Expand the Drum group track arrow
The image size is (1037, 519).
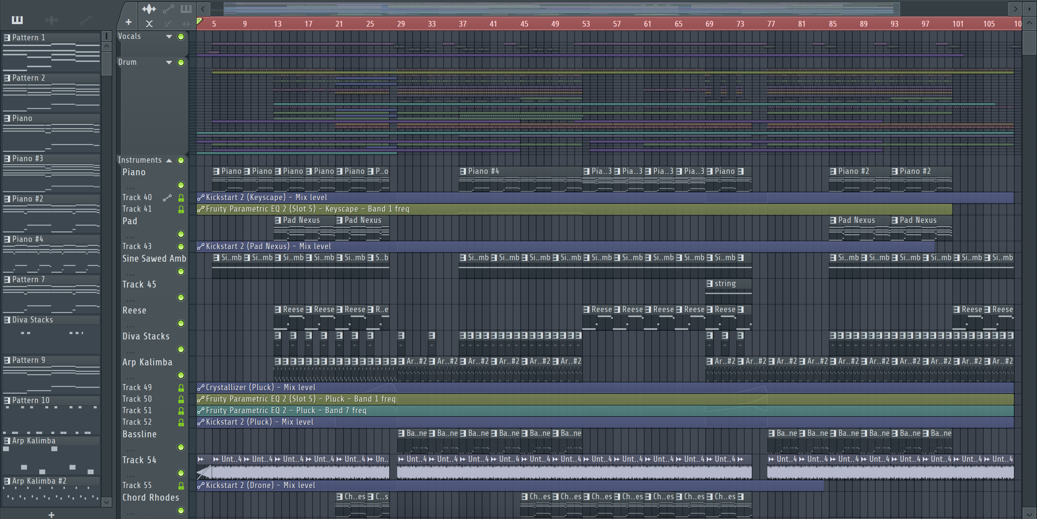click(x=169, y=62)
